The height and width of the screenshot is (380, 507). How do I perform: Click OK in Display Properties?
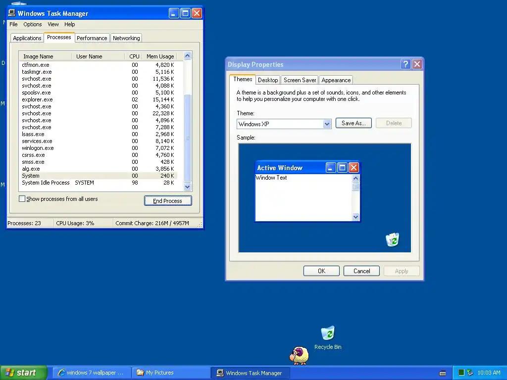(321, 271)
